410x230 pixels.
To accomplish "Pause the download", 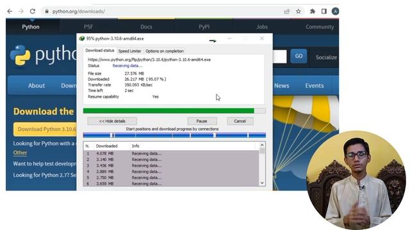I will pyautogui.click(x=202, y=121).
